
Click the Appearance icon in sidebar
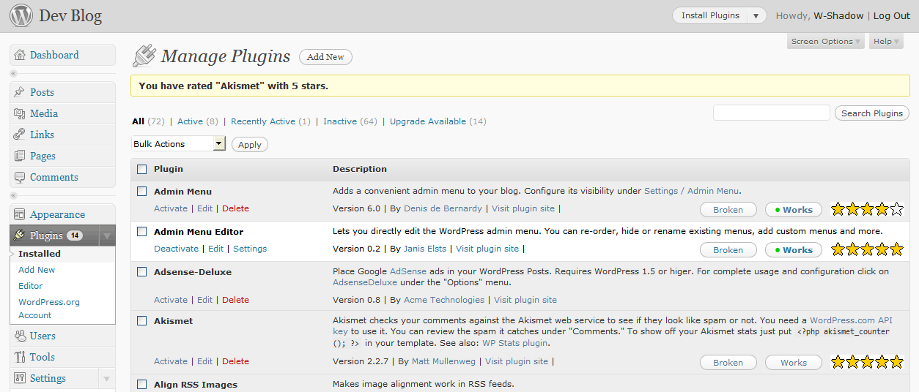pyautogui.click(x=20, y=214)
